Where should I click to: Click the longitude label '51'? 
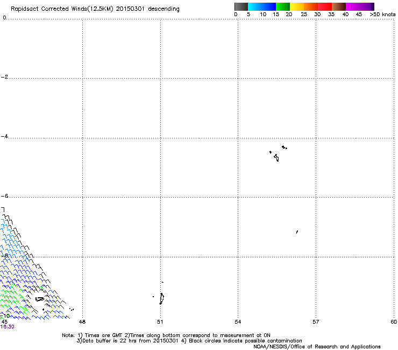coord(160,322)
